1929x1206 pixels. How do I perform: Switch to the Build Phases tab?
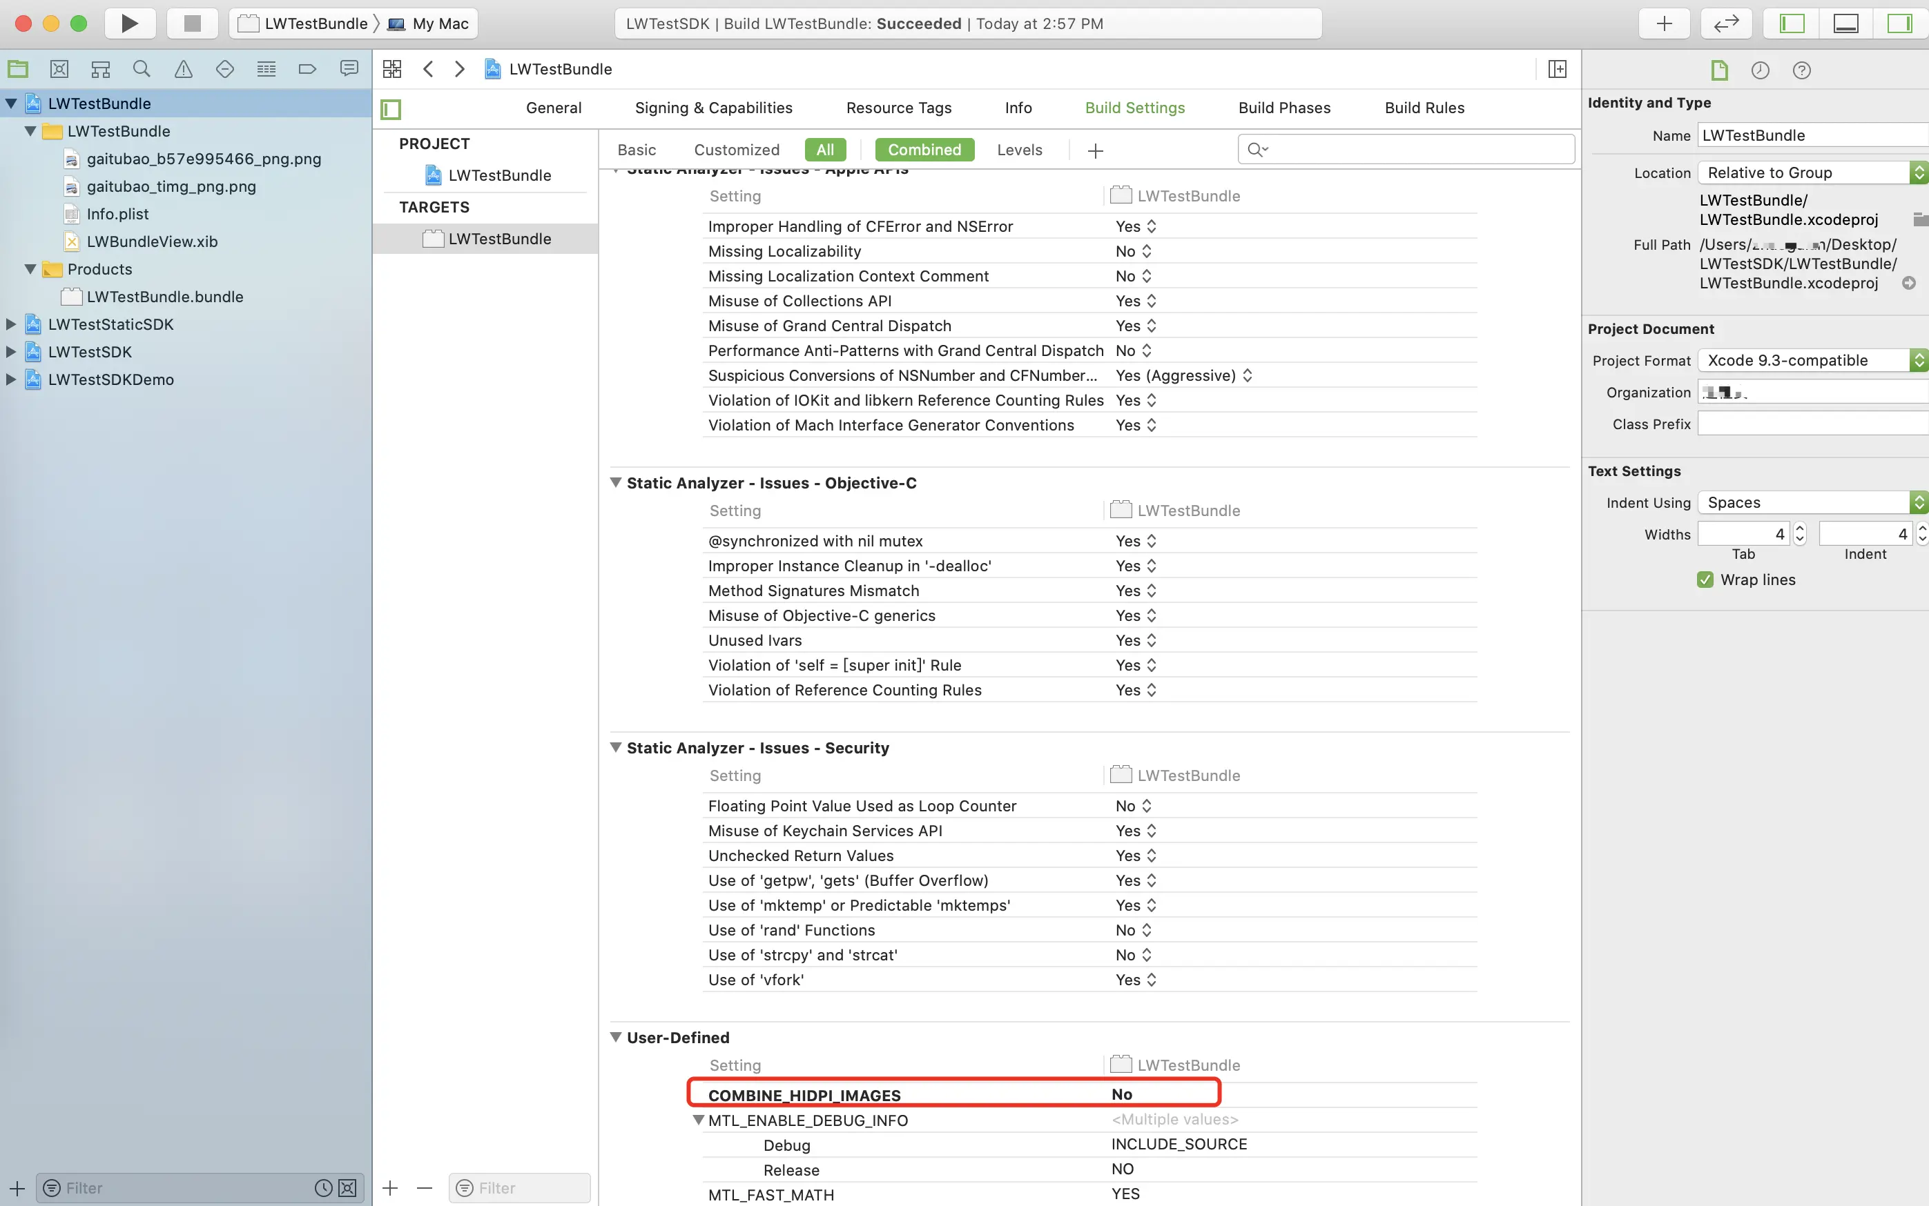[1283, 108]
